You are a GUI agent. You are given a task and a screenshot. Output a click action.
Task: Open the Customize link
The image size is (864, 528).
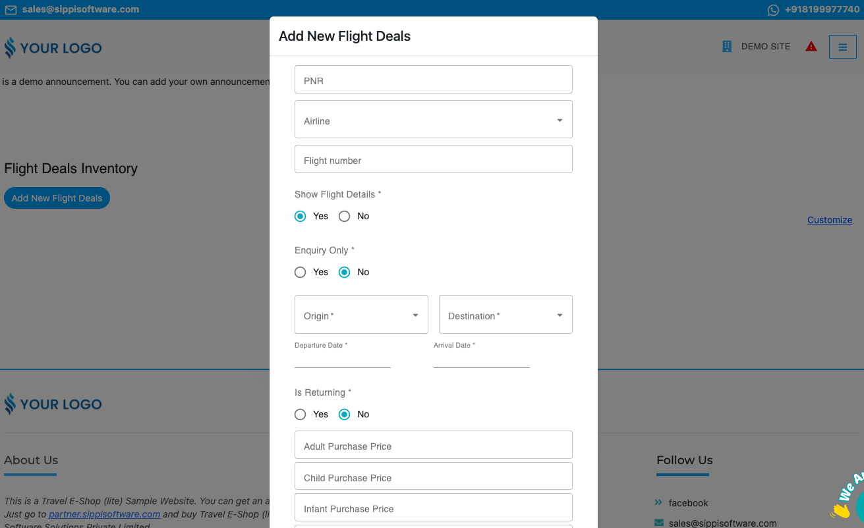pyautogui.click(x=829, y=220)
